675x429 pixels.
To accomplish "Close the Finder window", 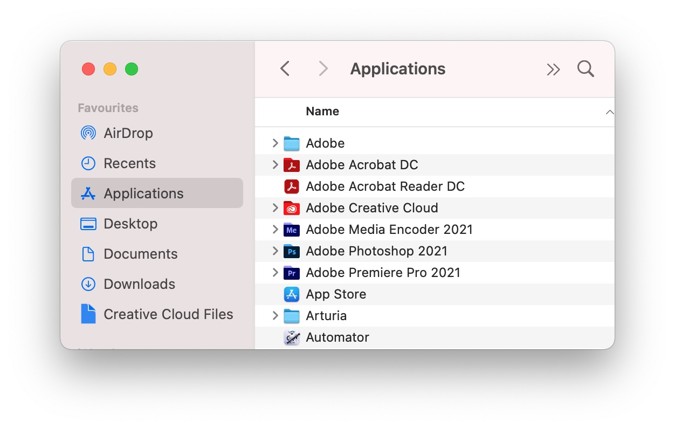I will coord(88,69).
